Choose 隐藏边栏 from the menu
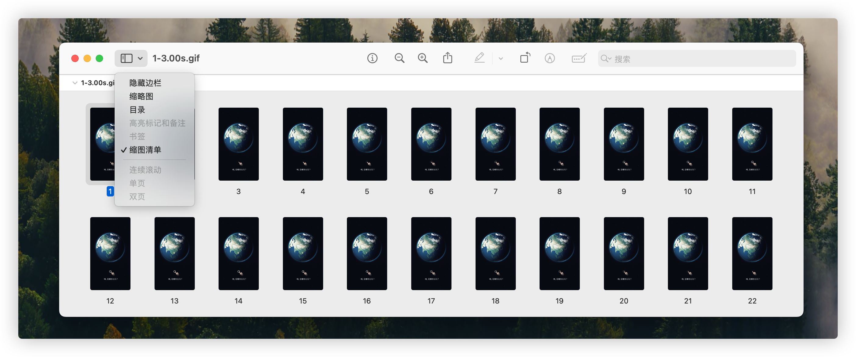856x357 pixels. (x=145, y=83)
